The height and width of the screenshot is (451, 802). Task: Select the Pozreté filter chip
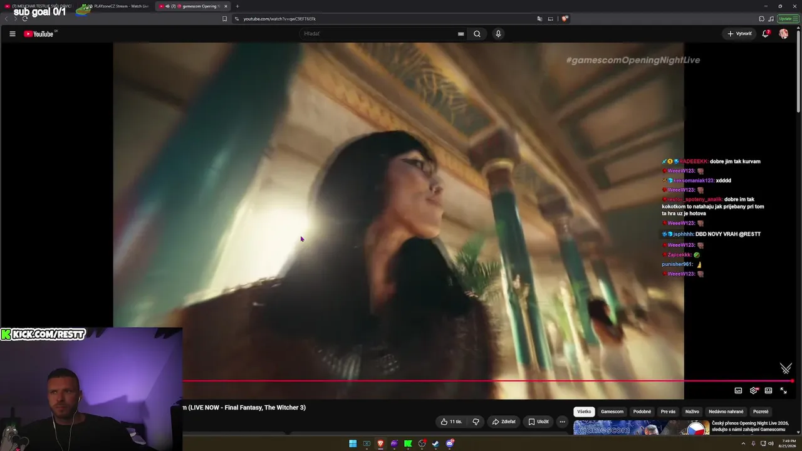[761, 412]
